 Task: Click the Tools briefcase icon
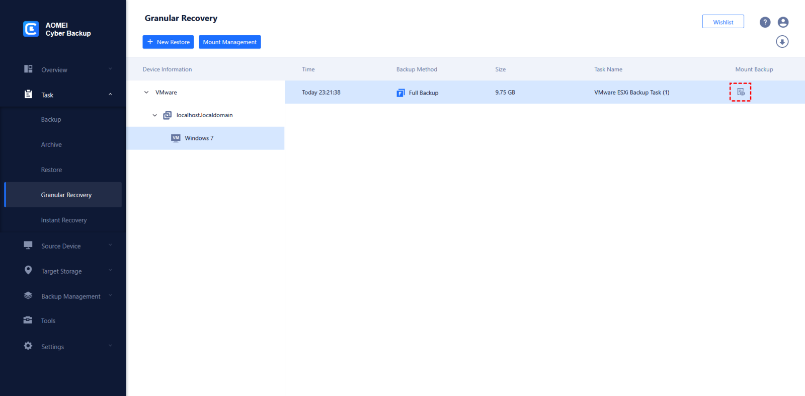click(28, 320)
